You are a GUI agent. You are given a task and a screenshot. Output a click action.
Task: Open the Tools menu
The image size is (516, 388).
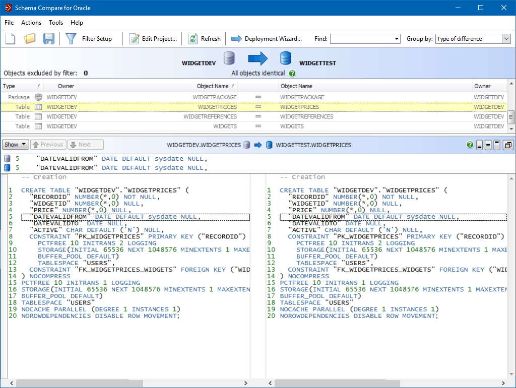tap(55, 22)
